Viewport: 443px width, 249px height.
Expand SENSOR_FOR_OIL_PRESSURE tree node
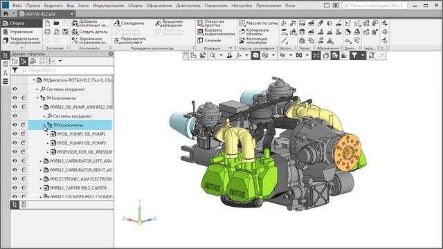click(x=48, y=152)
